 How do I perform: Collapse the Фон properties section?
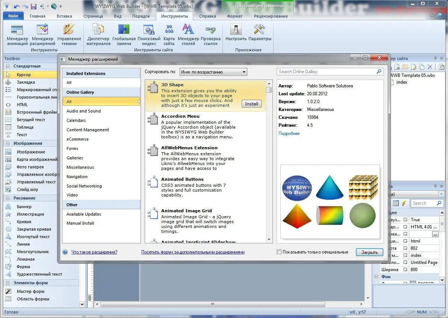coord(376,277)
